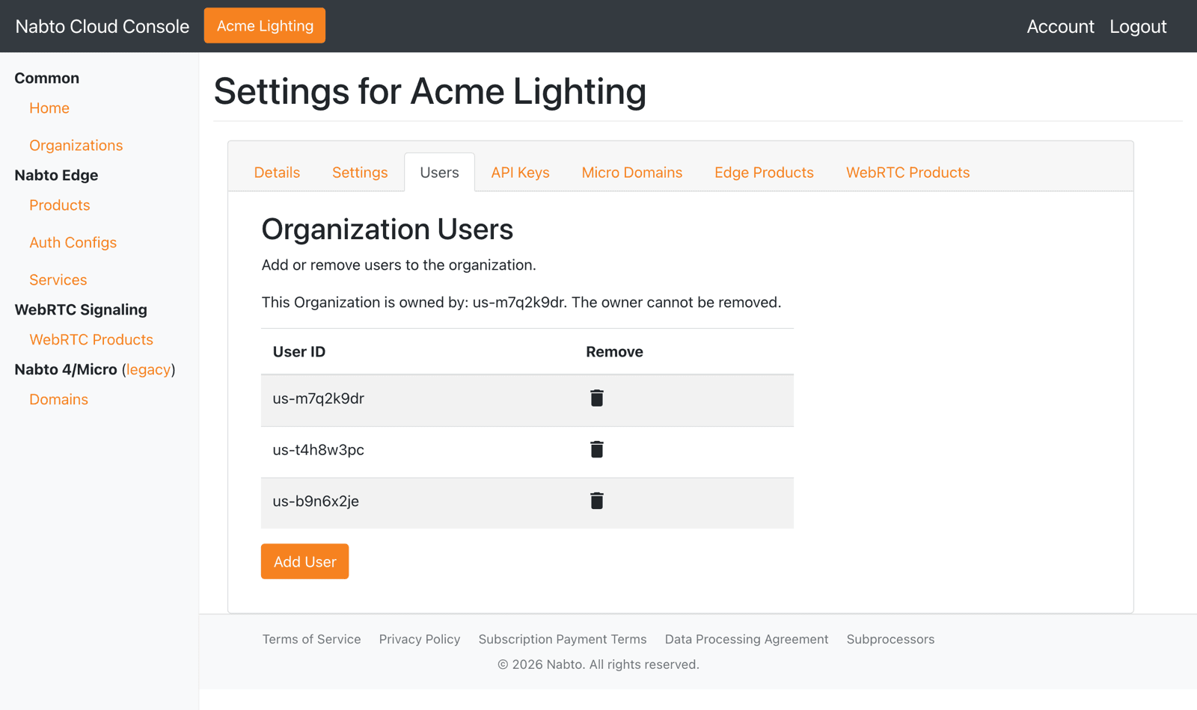Image resolution: width=1197 pixels, height=710 pixels.
Task: Click trash icon for user us-m7q2k9dr
Action: tap(596, 398)
